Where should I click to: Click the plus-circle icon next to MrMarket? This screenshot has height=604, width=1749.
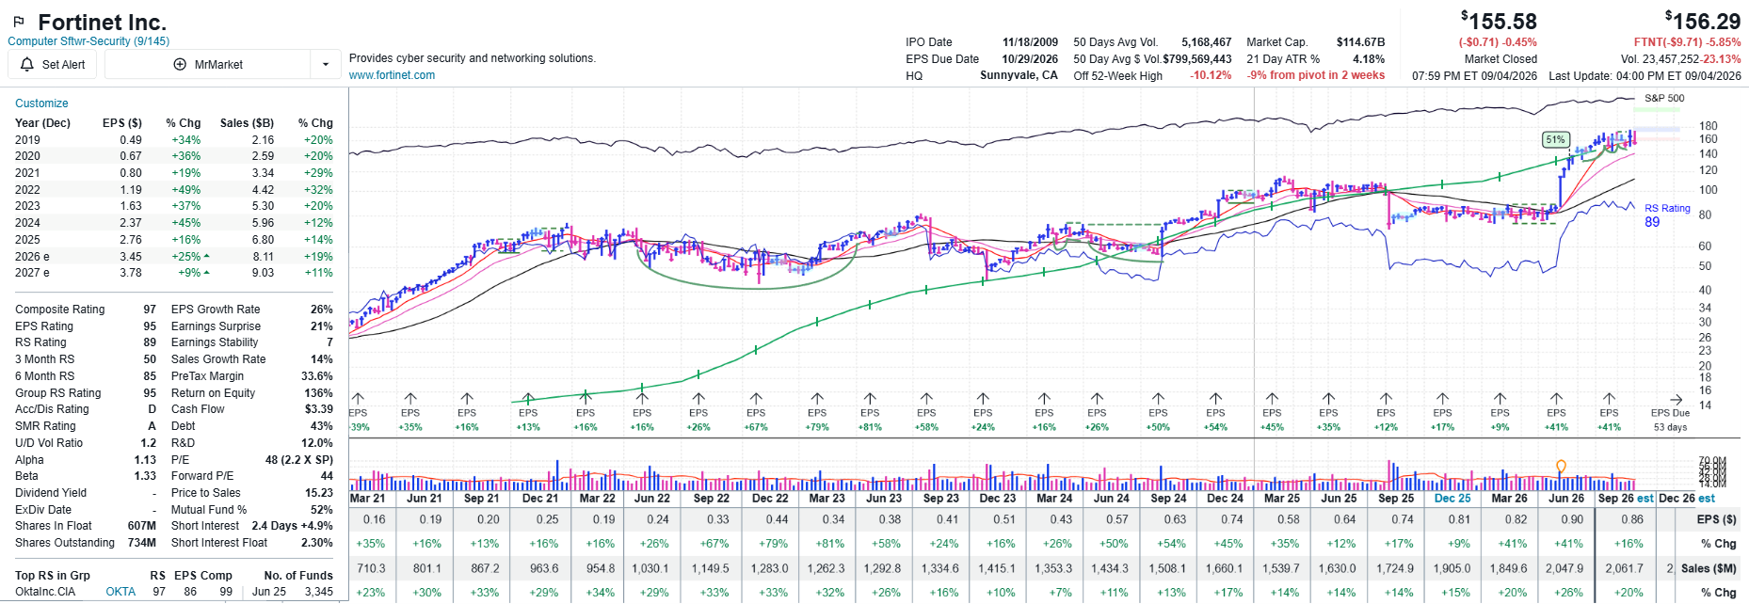point(180,65)
